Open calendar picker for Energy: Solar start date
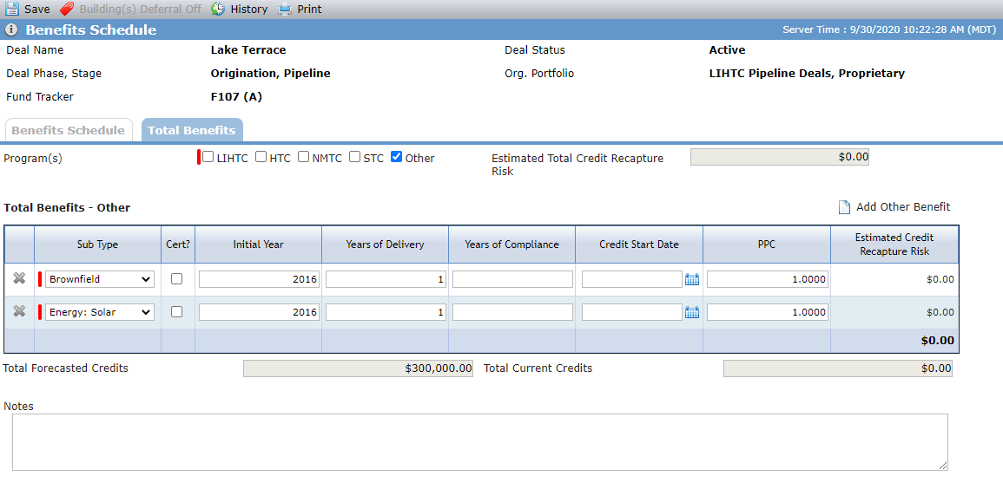The image size is (1003, 489). pos(692,312)
